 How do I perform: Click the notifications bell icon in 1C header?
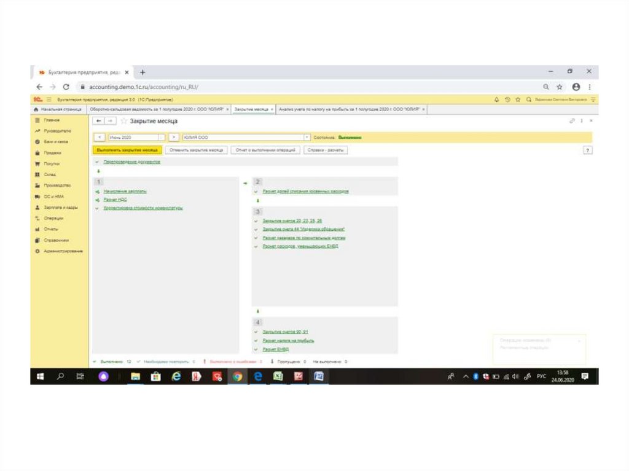pyautogui.click(x=496, y=99)
